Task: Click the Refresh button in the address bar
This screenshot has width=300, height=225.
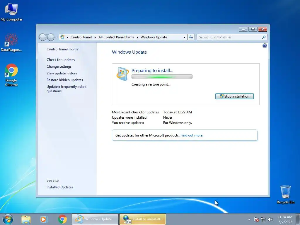Action: click(x=191, y=37)
